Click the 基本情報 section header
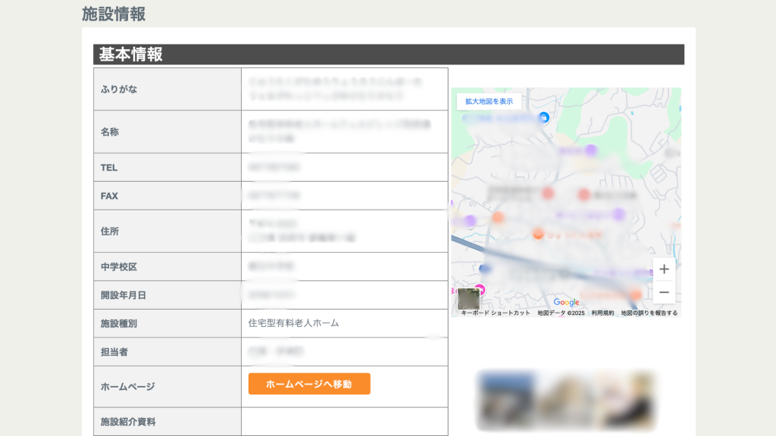 click(130, 54)
